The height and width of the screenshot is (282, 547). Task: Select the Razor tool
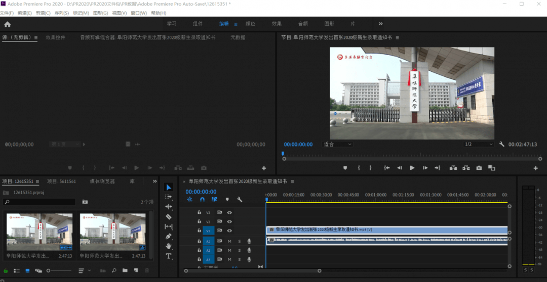pyautogui.click(x=169, y=216)
